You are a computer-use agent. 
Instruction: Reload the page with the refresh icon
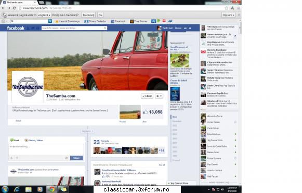14,8
